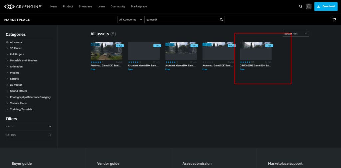
Task: Select the All assets category
Action: coord(16,42)
